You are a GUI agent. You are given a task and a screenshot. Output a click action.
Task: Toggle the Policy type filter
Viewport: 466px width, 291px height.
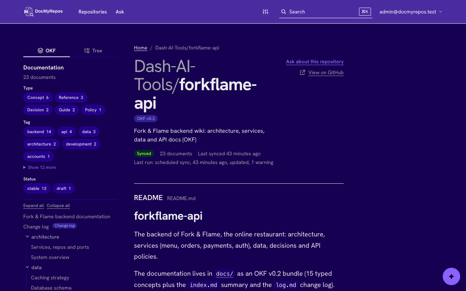93,110
